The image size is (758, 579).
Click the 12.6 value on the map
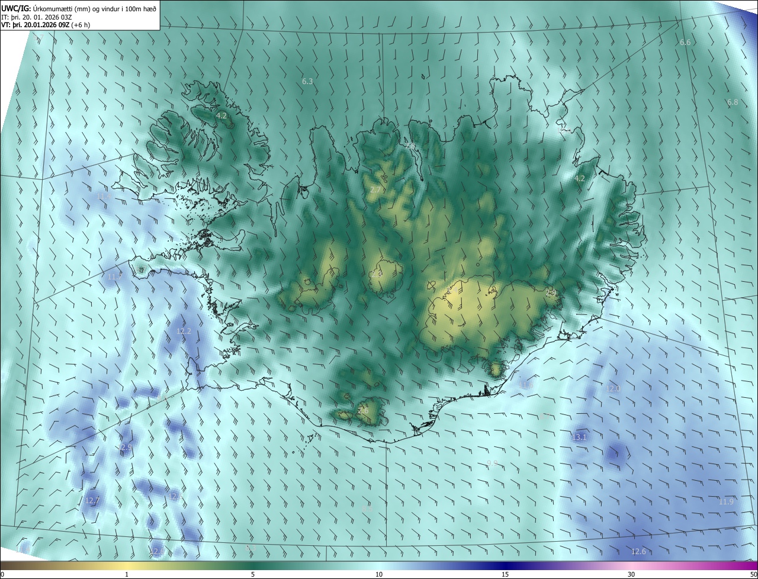(638, 551)
